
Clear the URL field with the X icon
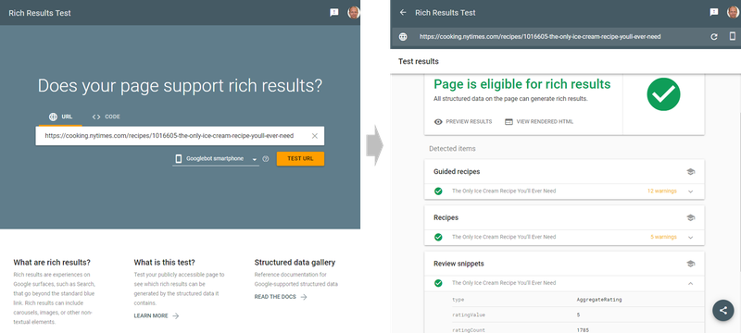pos(315,136)
